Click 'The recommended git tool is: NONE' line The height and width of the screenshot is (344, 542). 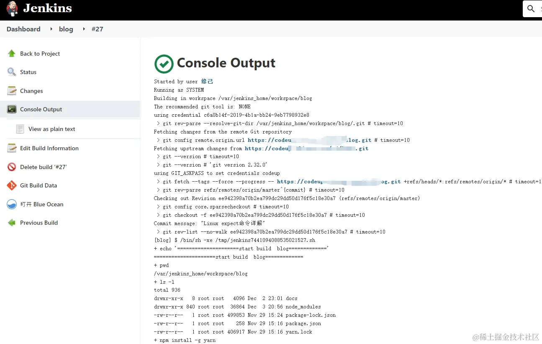point(202,107)
